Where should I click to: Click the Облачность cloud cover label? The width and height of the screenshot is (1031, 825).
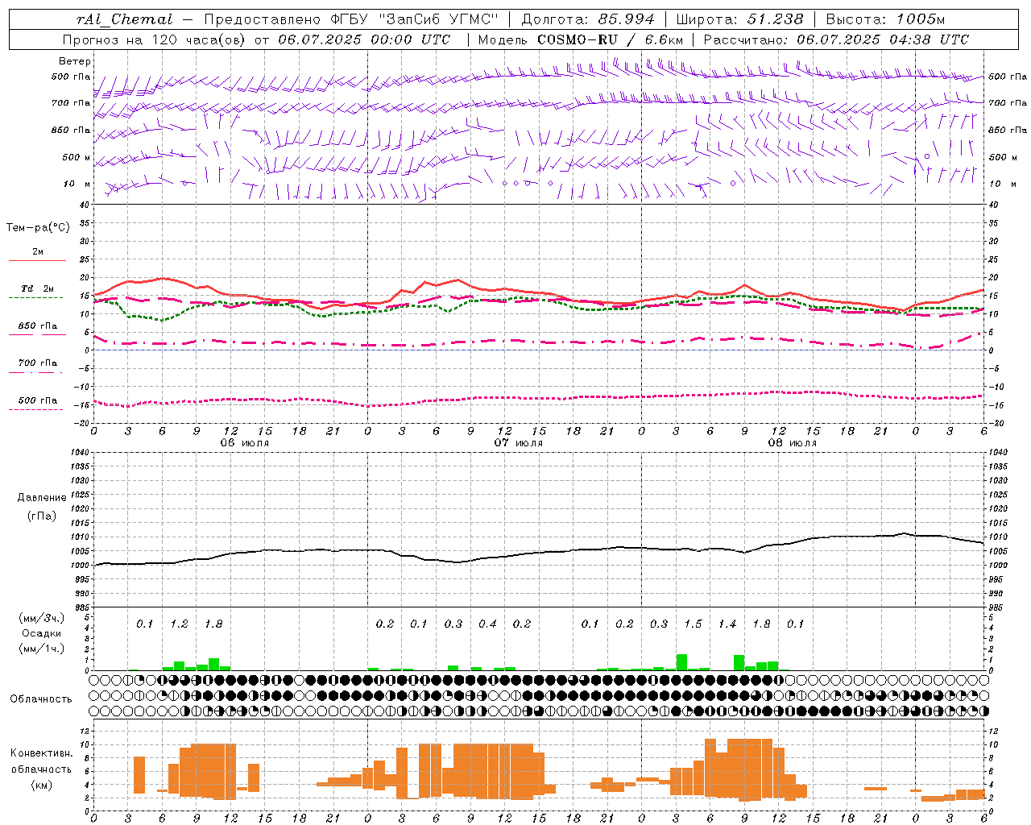[41, 699]
